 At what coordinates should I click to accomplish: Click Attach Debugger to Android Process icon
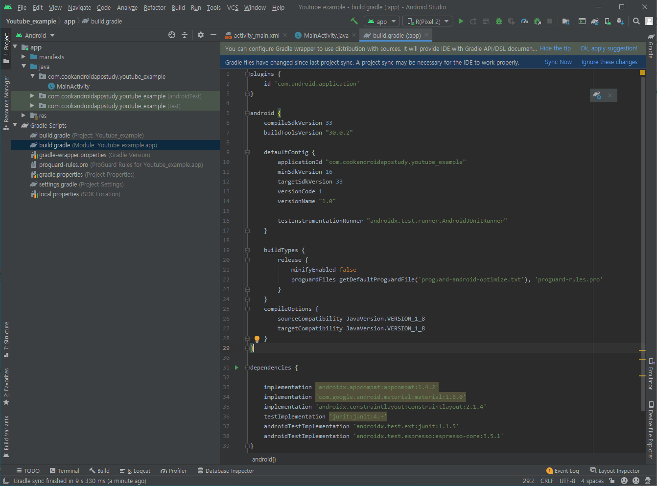tap(537, 21)
